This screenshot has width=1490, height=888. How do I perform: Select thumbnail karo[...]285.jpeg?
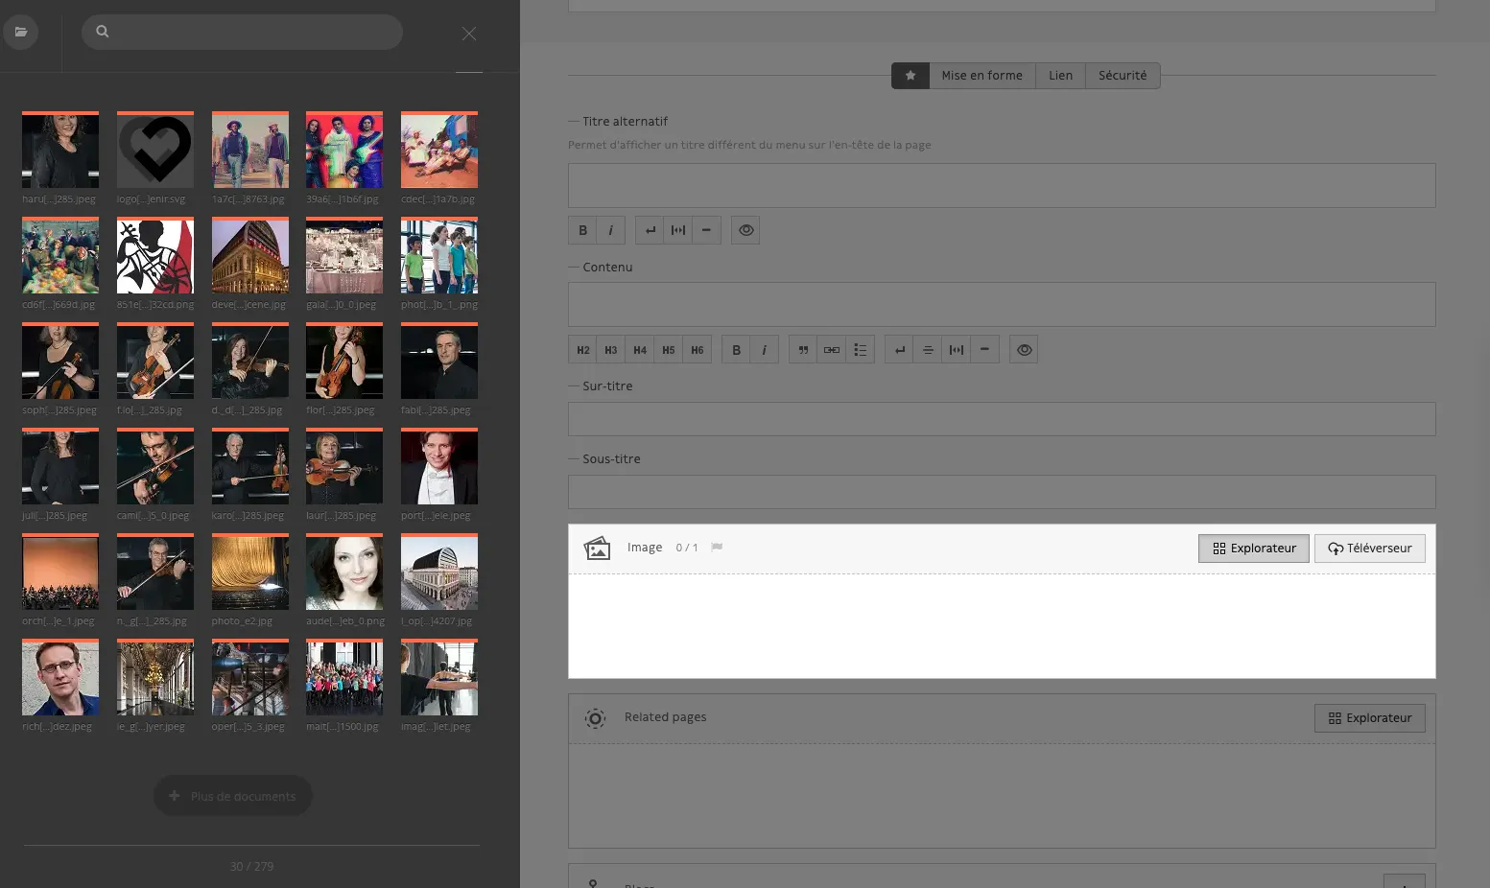click(x=250, y=467)
